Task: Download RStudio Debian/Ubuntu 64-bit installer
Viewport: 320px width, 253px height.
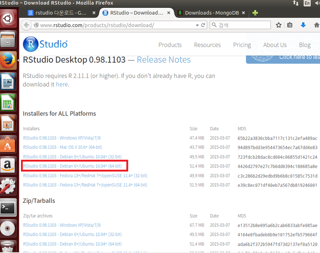Action: click(72, 166)
